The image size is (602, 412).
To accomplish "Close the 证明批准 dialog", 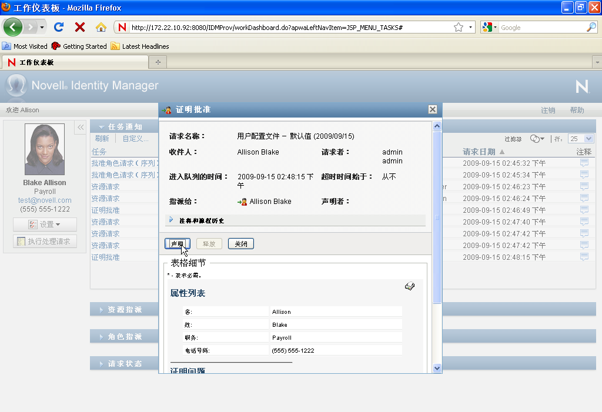I will click(433, 109).
